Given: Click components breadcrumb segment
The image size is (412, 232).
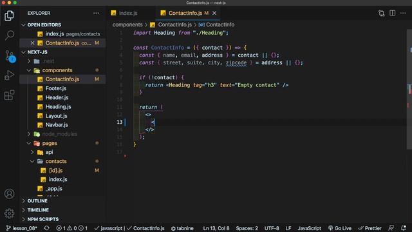Looking at the screenshot, I should tap(127, 24).
